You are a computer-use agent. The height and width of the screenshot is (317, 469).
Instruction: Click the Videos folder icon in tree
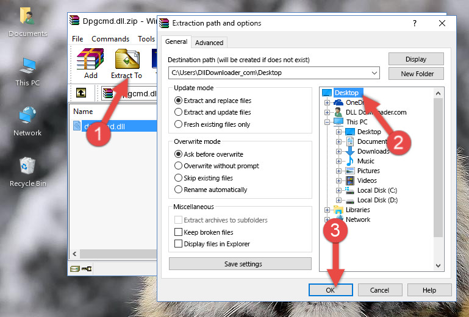point(349,180)
